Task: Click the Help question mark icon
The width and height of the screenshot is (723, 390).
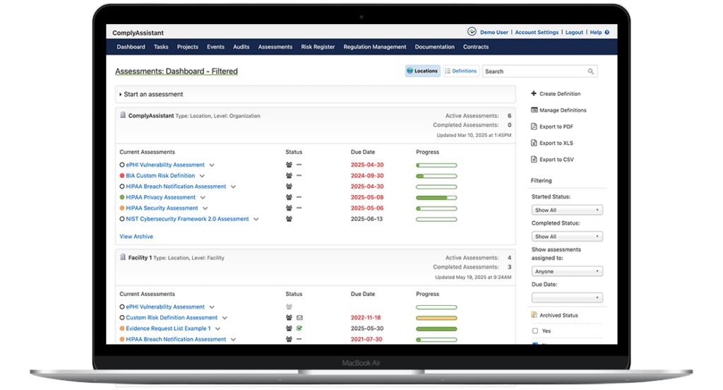Action: pyautogui.click(x=607, y=32)
